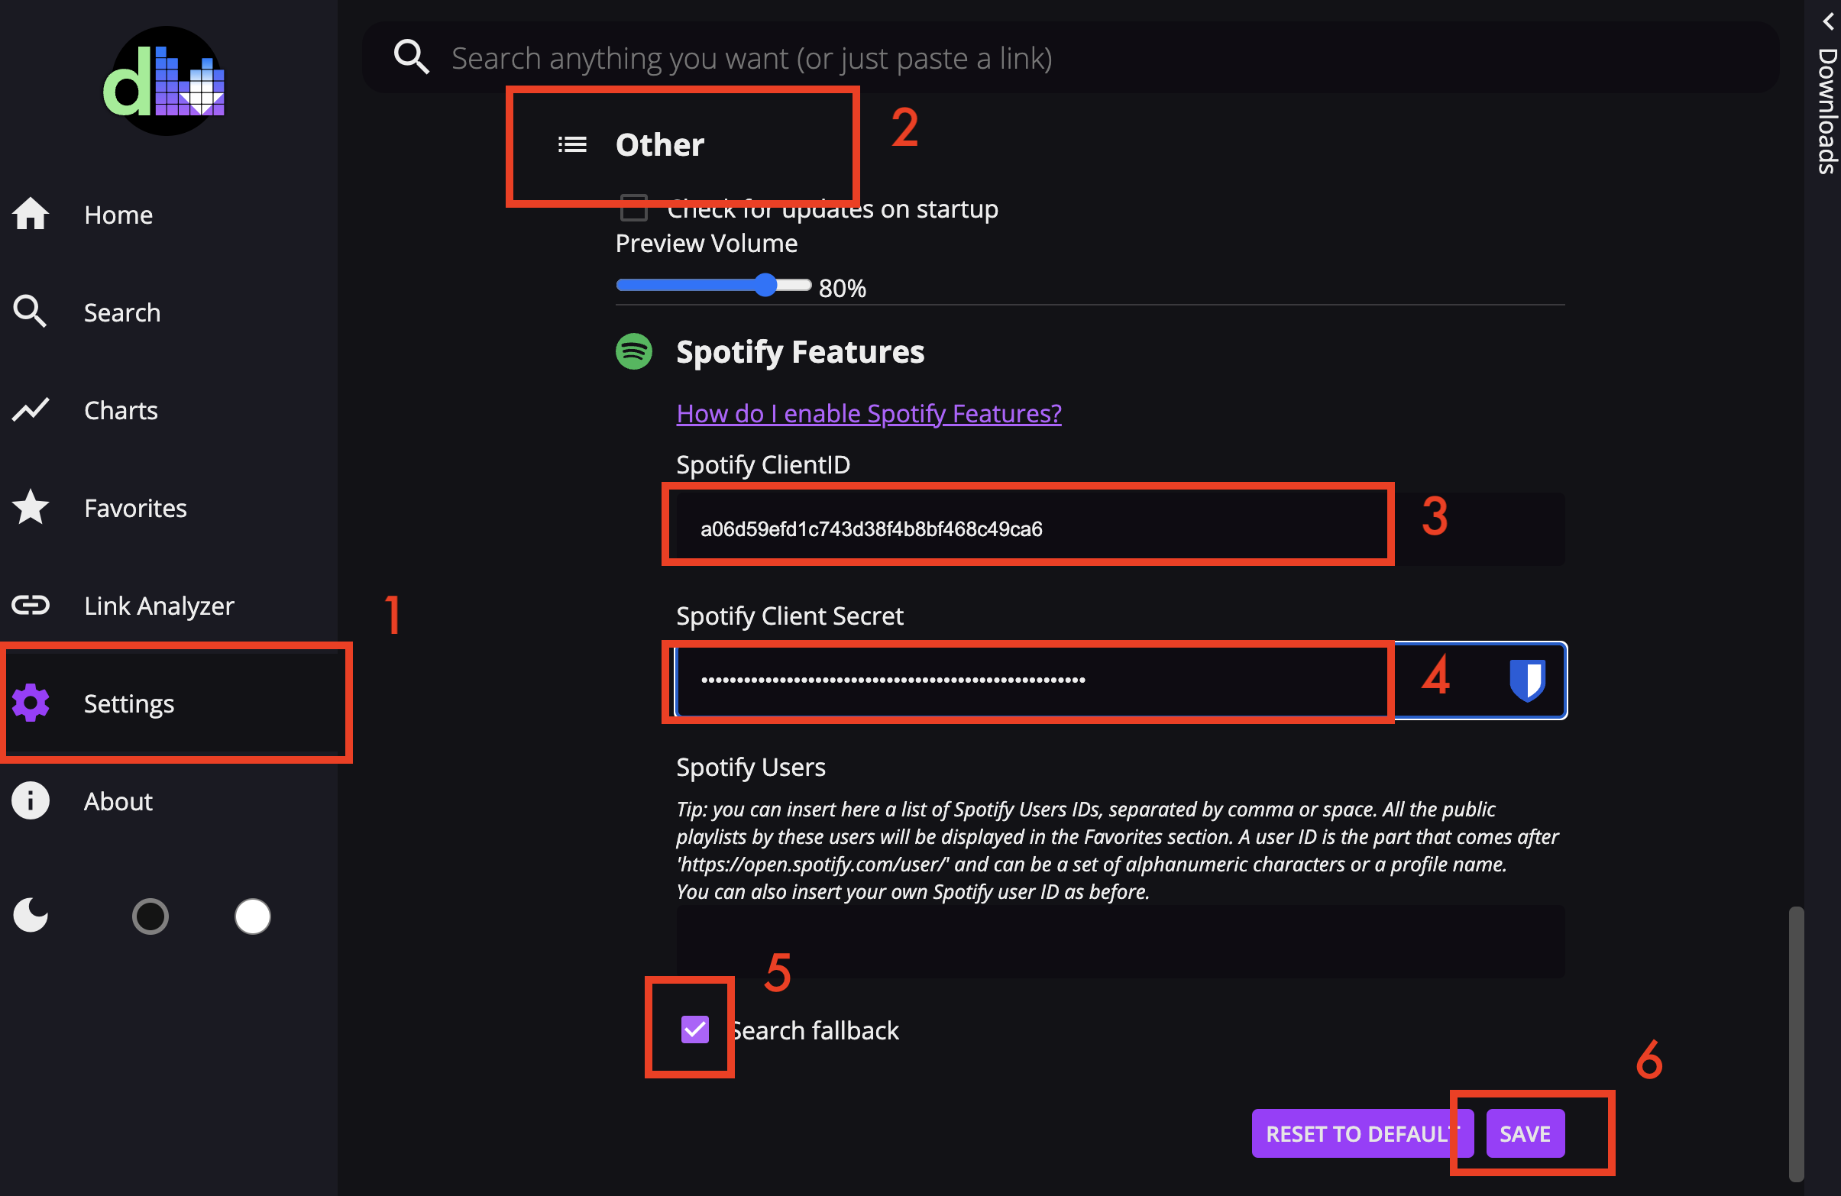Click the Spotify Features heading
The image size is (1841, 1196).
(800, 352)
